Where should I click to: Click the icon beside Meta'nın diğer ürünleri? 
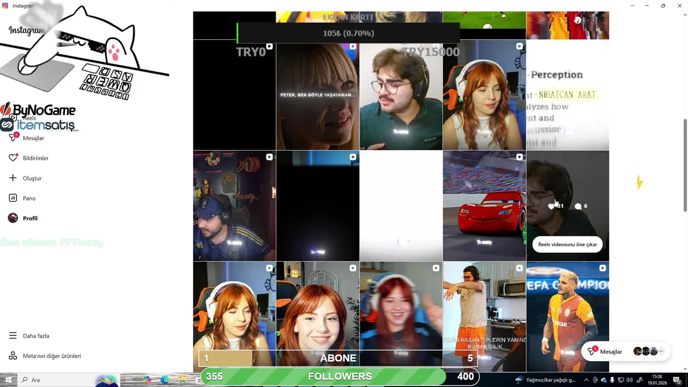(13, 356)
